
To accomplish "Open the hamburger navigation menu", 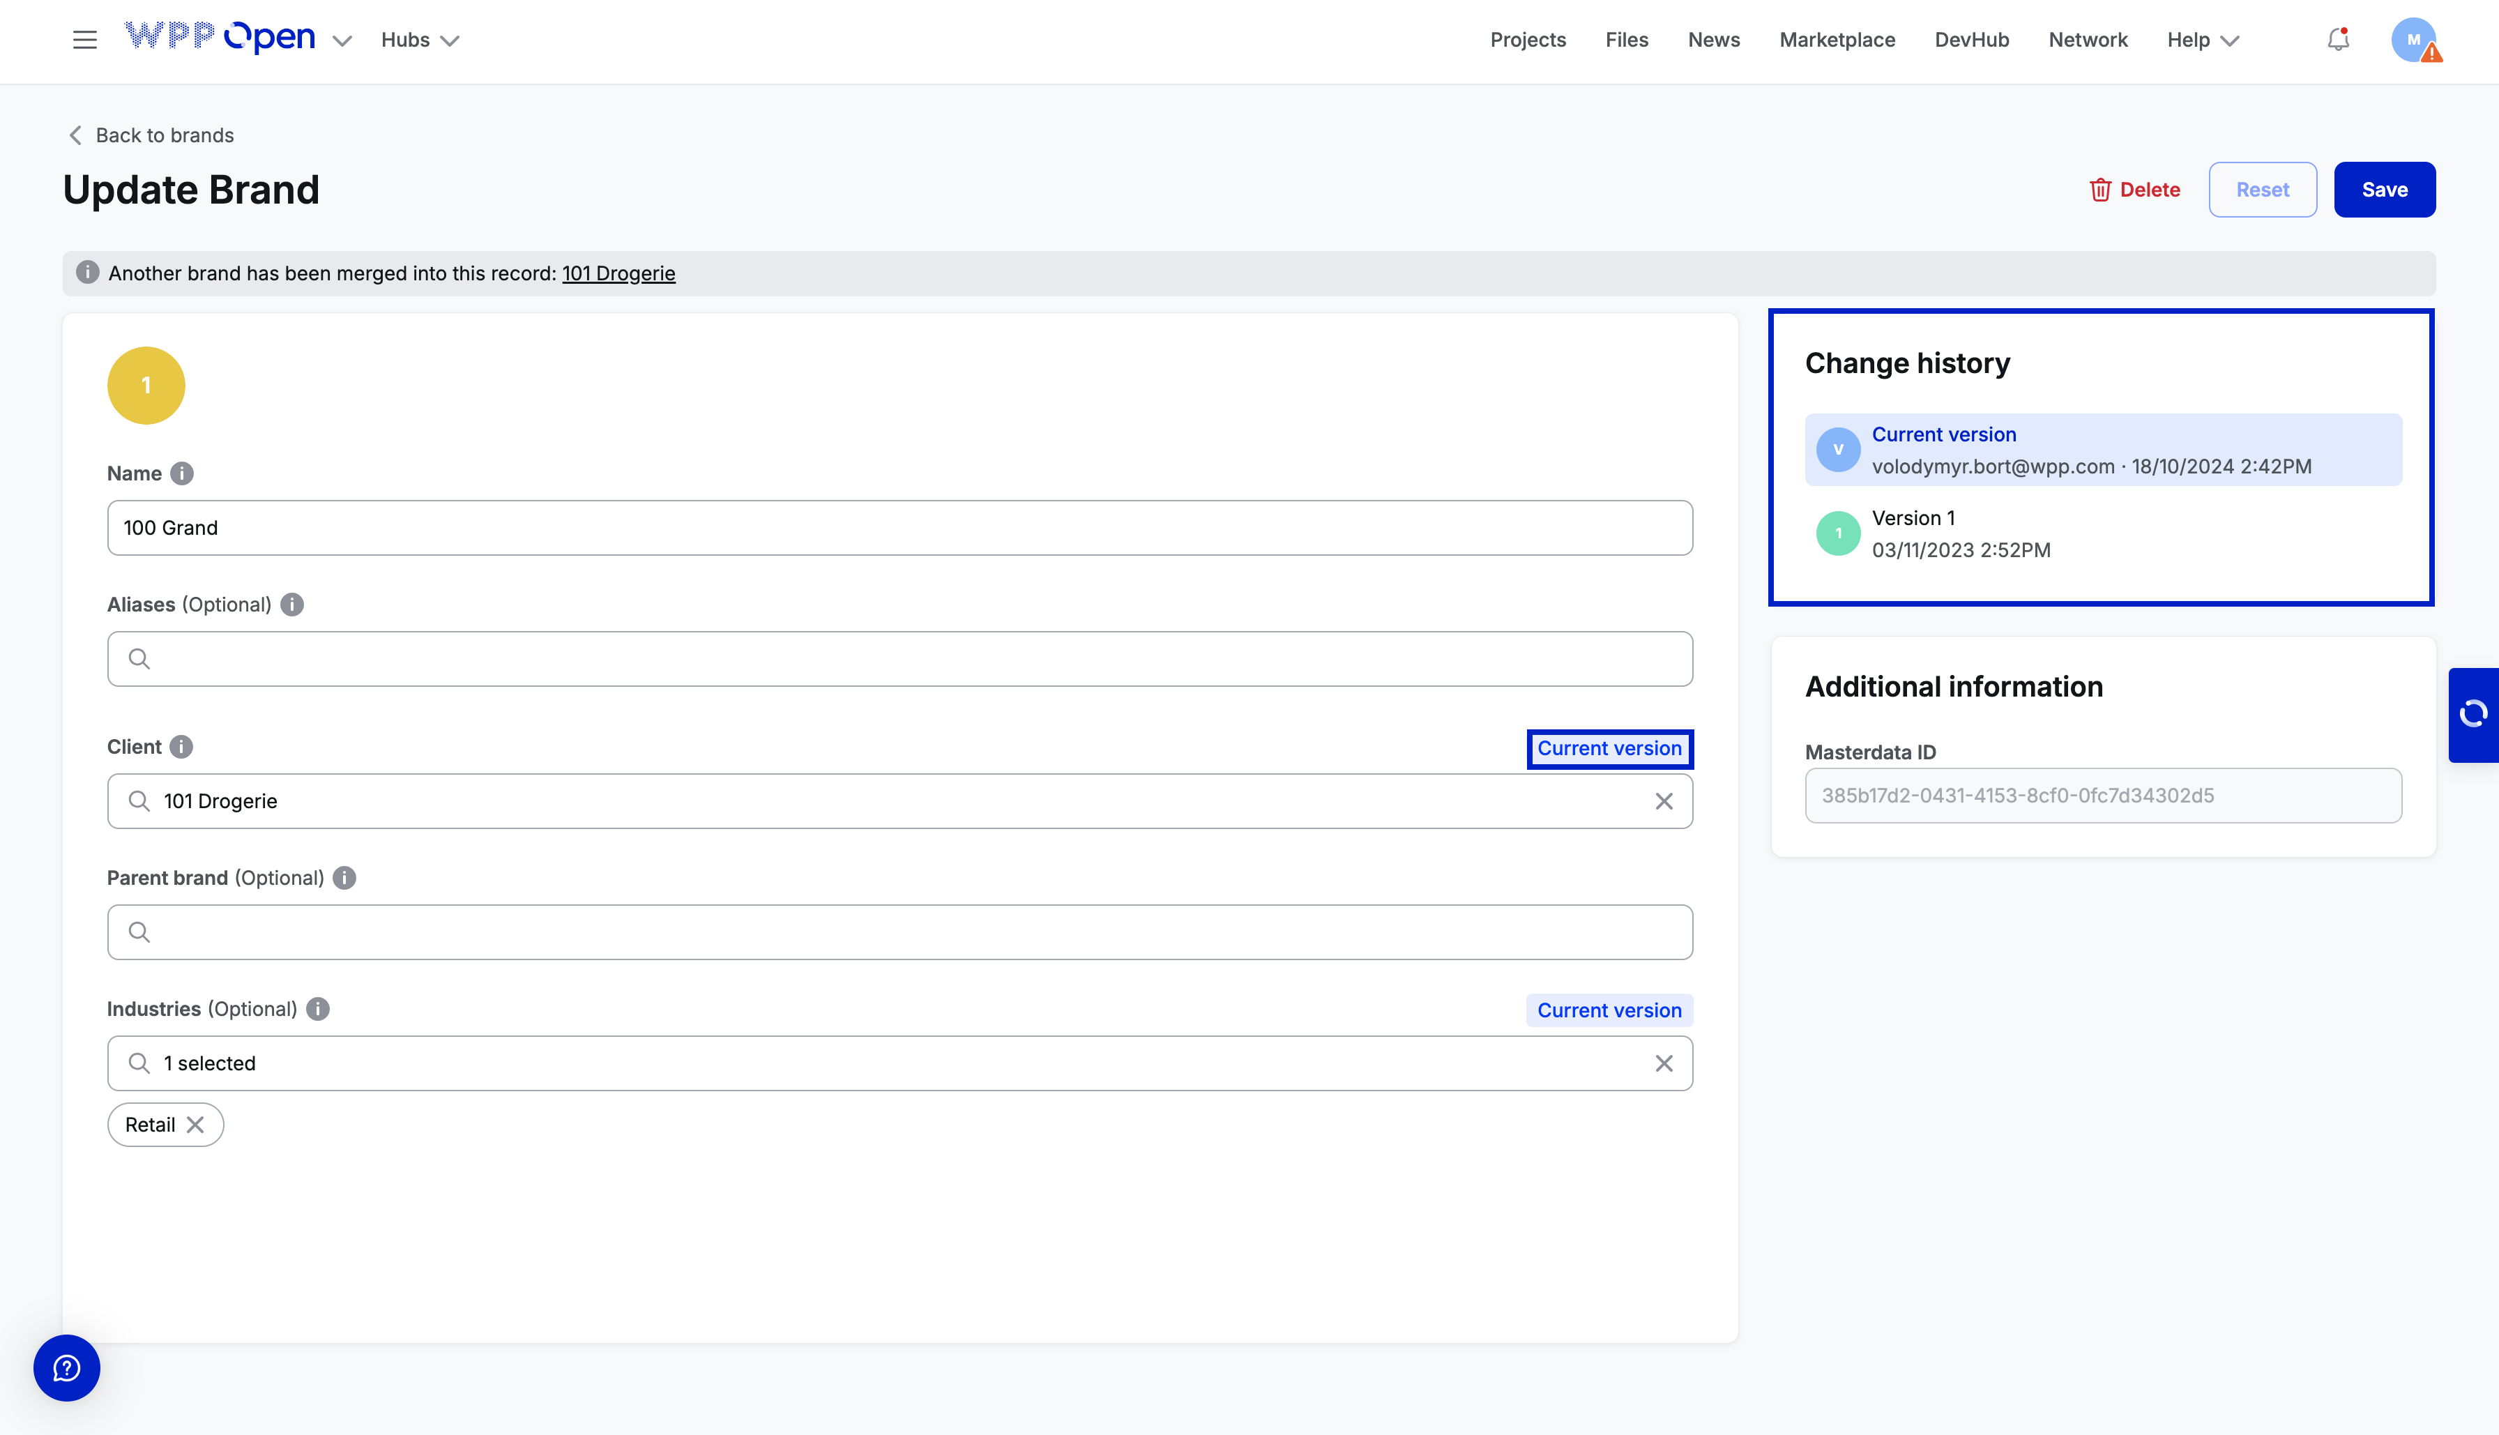I will pos(85,40).
